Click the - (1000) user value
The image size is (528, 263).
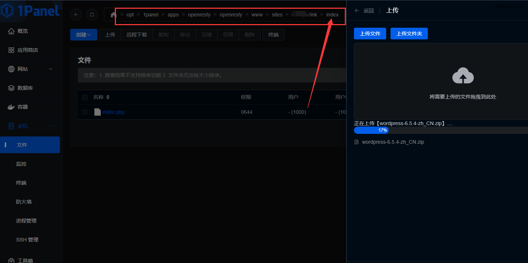(297, 112)
